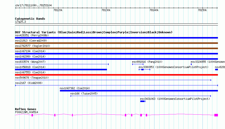Screen dimensions: 225x129
Task: Click the ruler's left arrowhead
Action: pos(16,8)
